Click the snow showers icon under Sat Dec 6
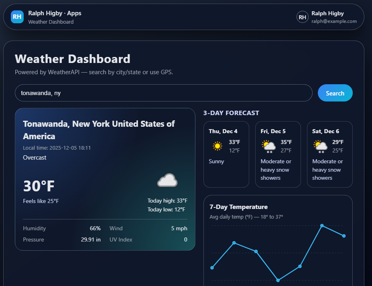Image resolution: width=372 pixels, height=286 pixels. (320, 146)
